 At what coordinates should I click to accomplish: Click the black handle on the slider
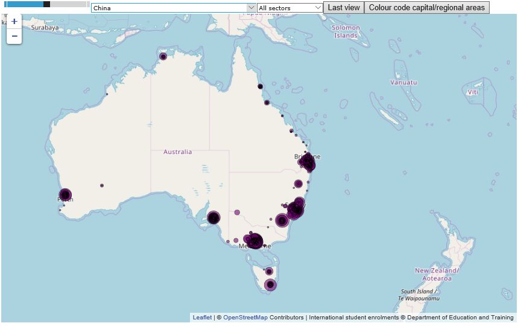(x=46, y=4)
